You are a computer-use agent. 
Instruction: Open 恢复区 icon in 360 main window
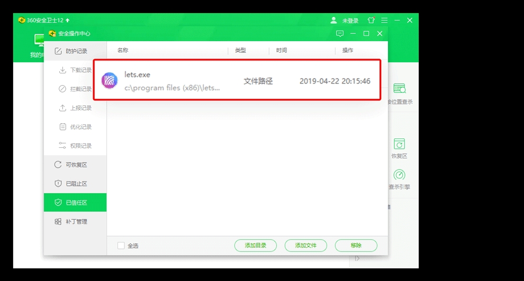tap(399, 144)
